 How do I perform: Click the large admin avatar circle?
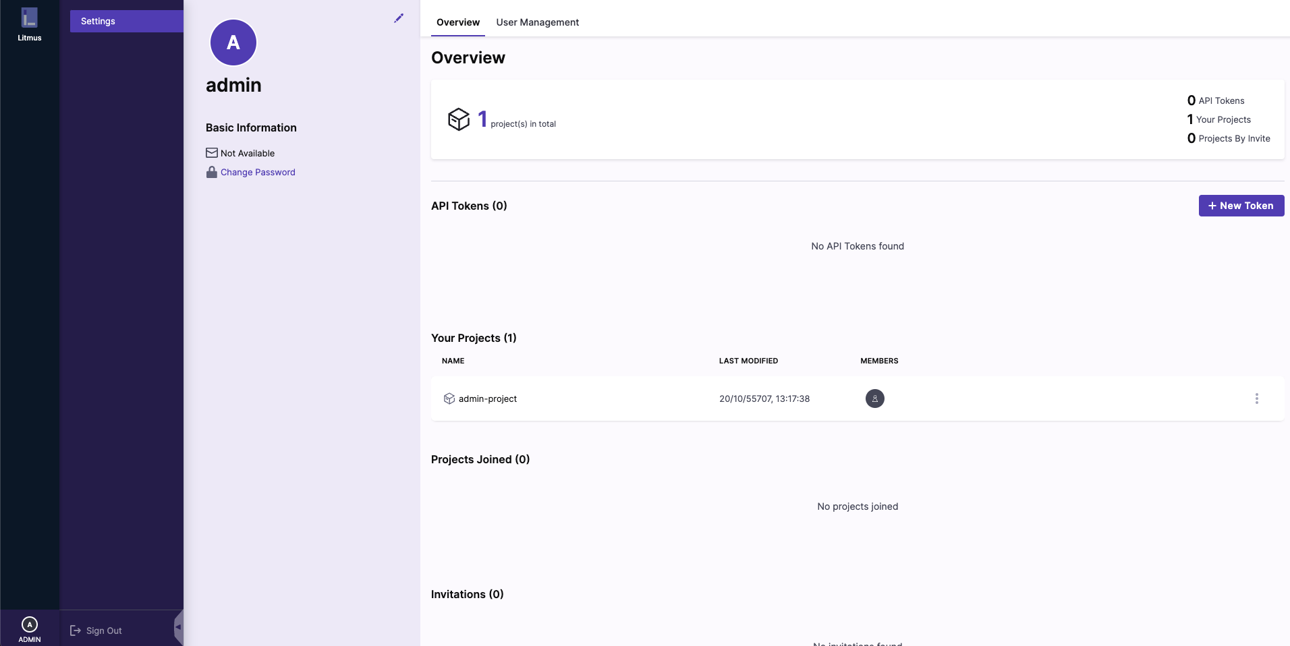click(233, 42)
